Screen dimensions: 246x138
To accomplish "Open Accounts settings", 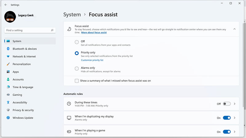I will click(x=30, y=79).
